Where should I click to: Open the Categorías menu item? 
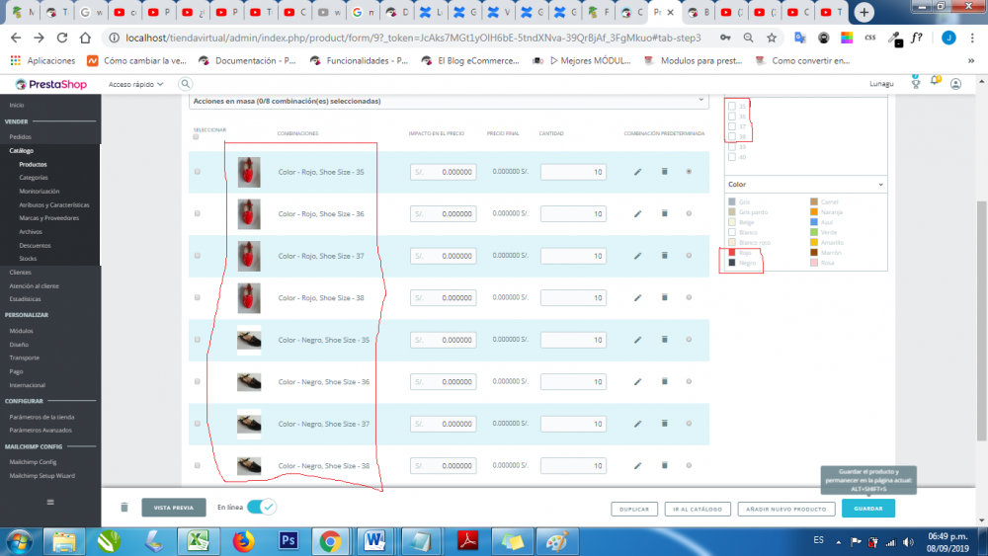coord(34,178)
